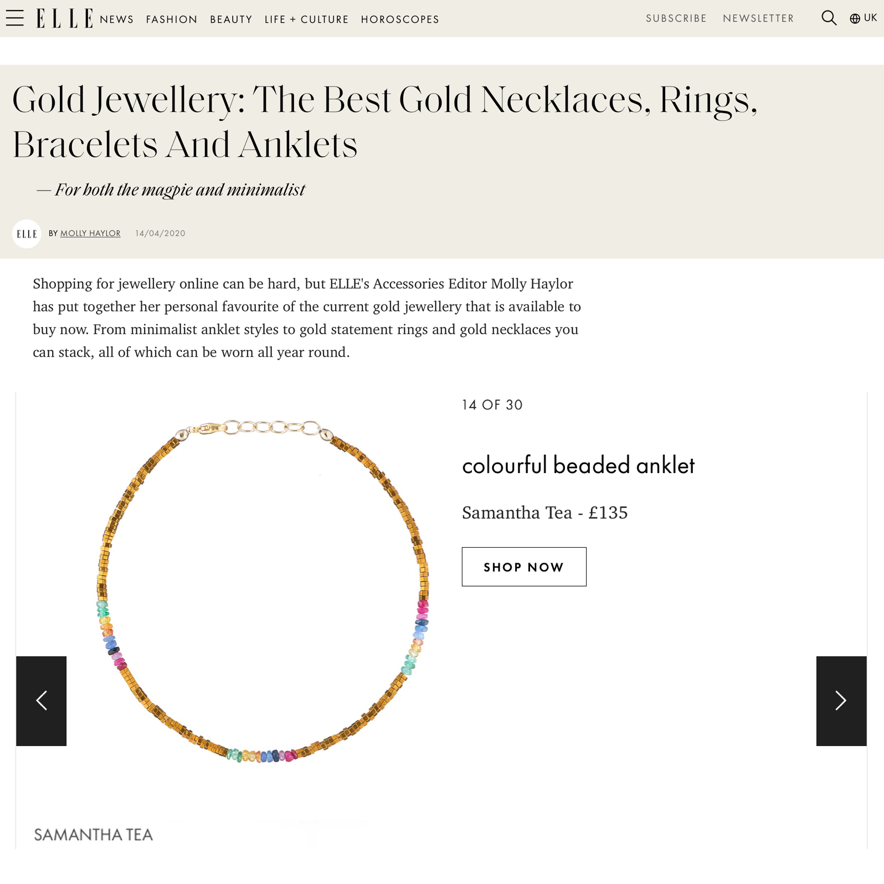
Task: Open the search magnifier icon
Action: [829, 18]
